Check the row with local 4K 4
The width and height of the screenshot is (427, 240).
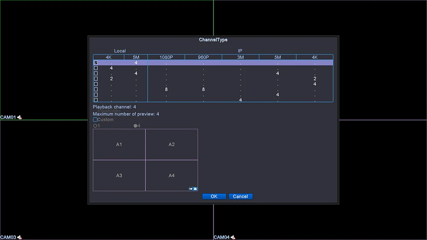click(x=96, y=68)
